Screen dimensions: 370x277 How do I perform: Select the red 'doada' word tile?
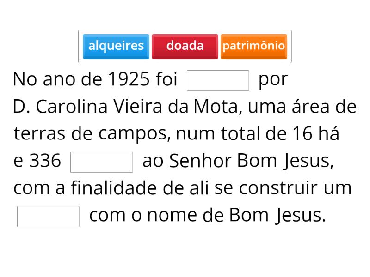(x=185, y=46)
